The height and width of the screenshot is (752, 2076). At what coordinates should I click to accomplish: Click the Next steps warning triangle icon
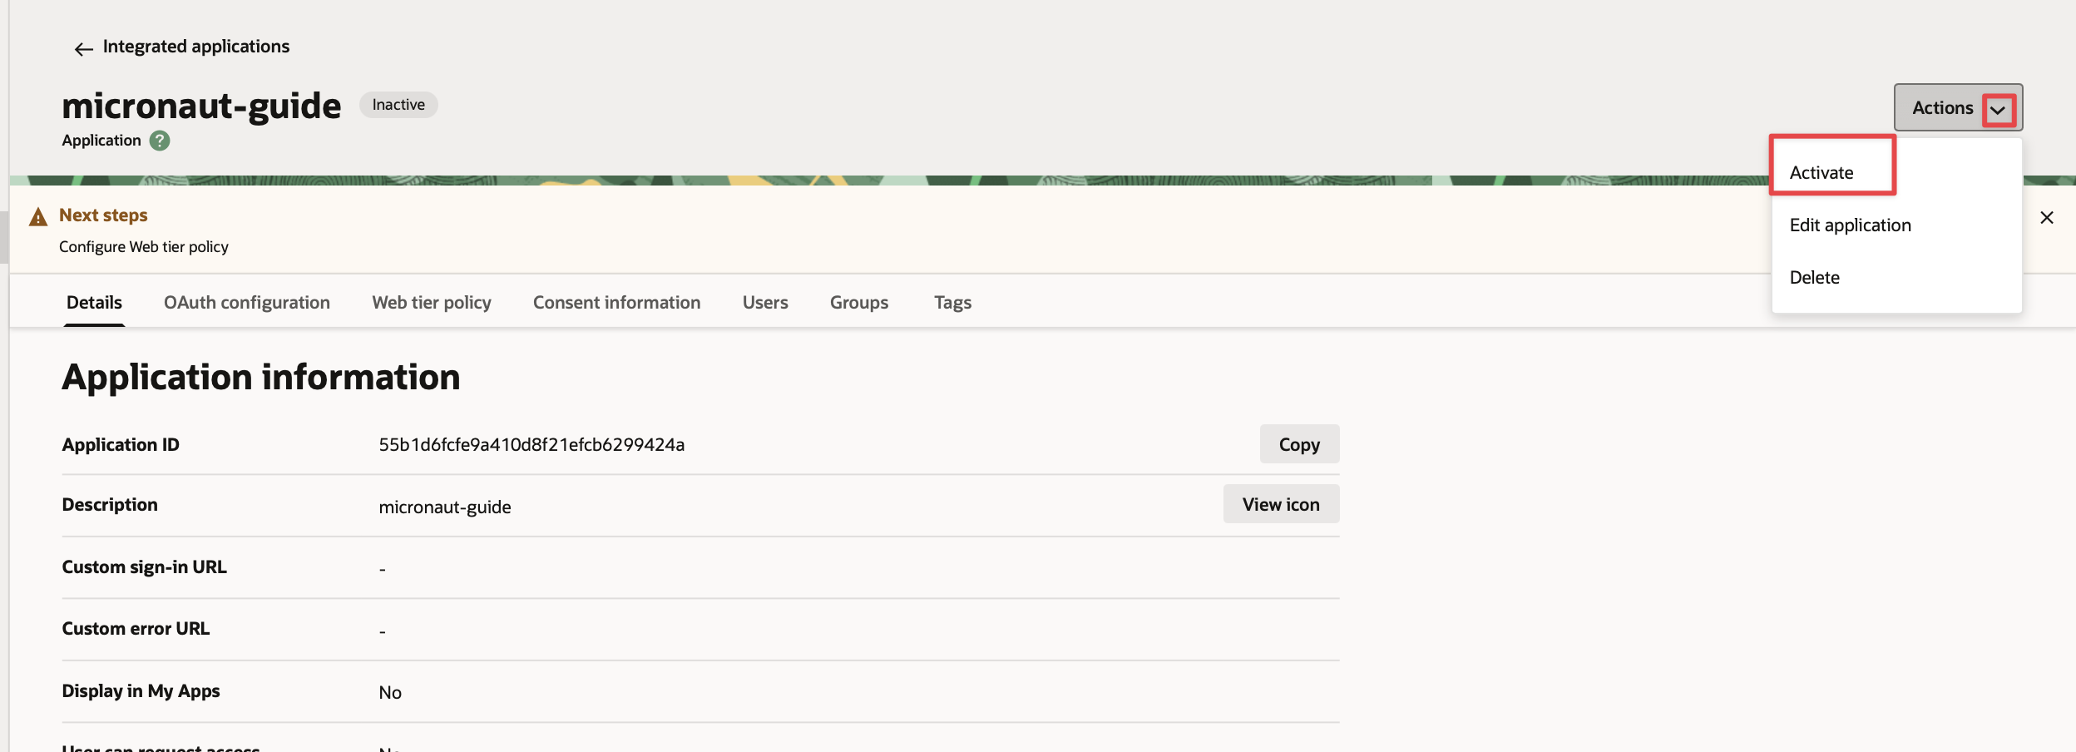point(38,217)
